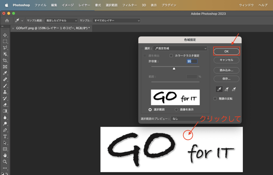273x175 pixels.
Task: Select the Path Selection tool
Action: [5, 143]
